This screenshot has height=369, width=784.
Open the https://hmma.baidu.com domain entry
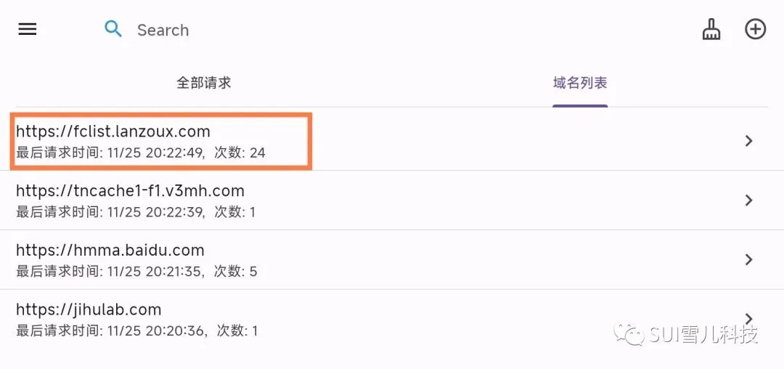[110, 251]
